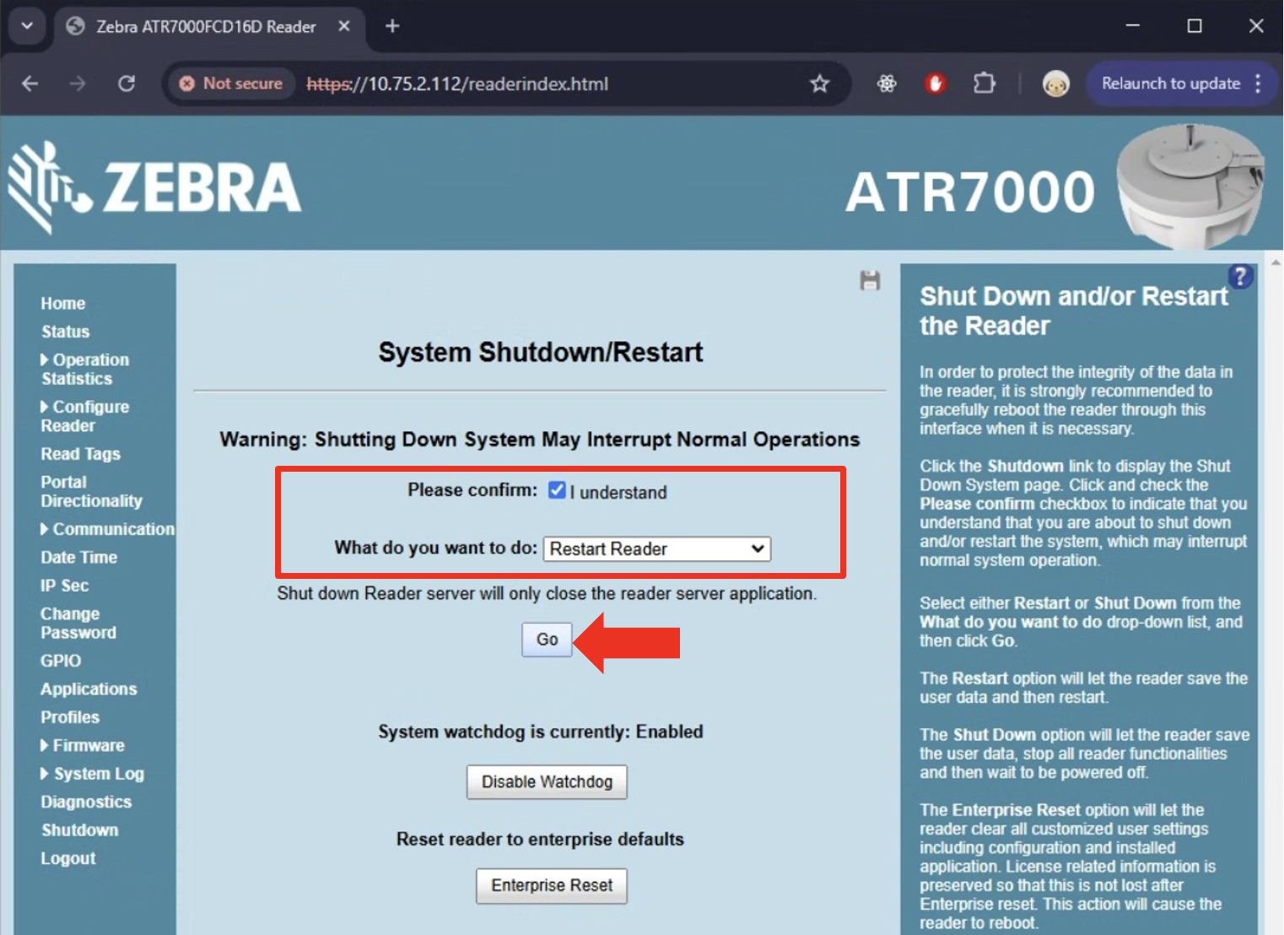The width and height of the screenshot is (1284, 935).
Task: Click Logout in the sidebar
Action: [68, 859]
